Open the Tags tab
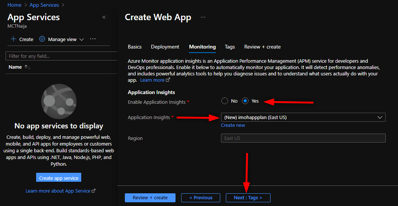This screenshot has width=398, height=206. pos(230,47)
